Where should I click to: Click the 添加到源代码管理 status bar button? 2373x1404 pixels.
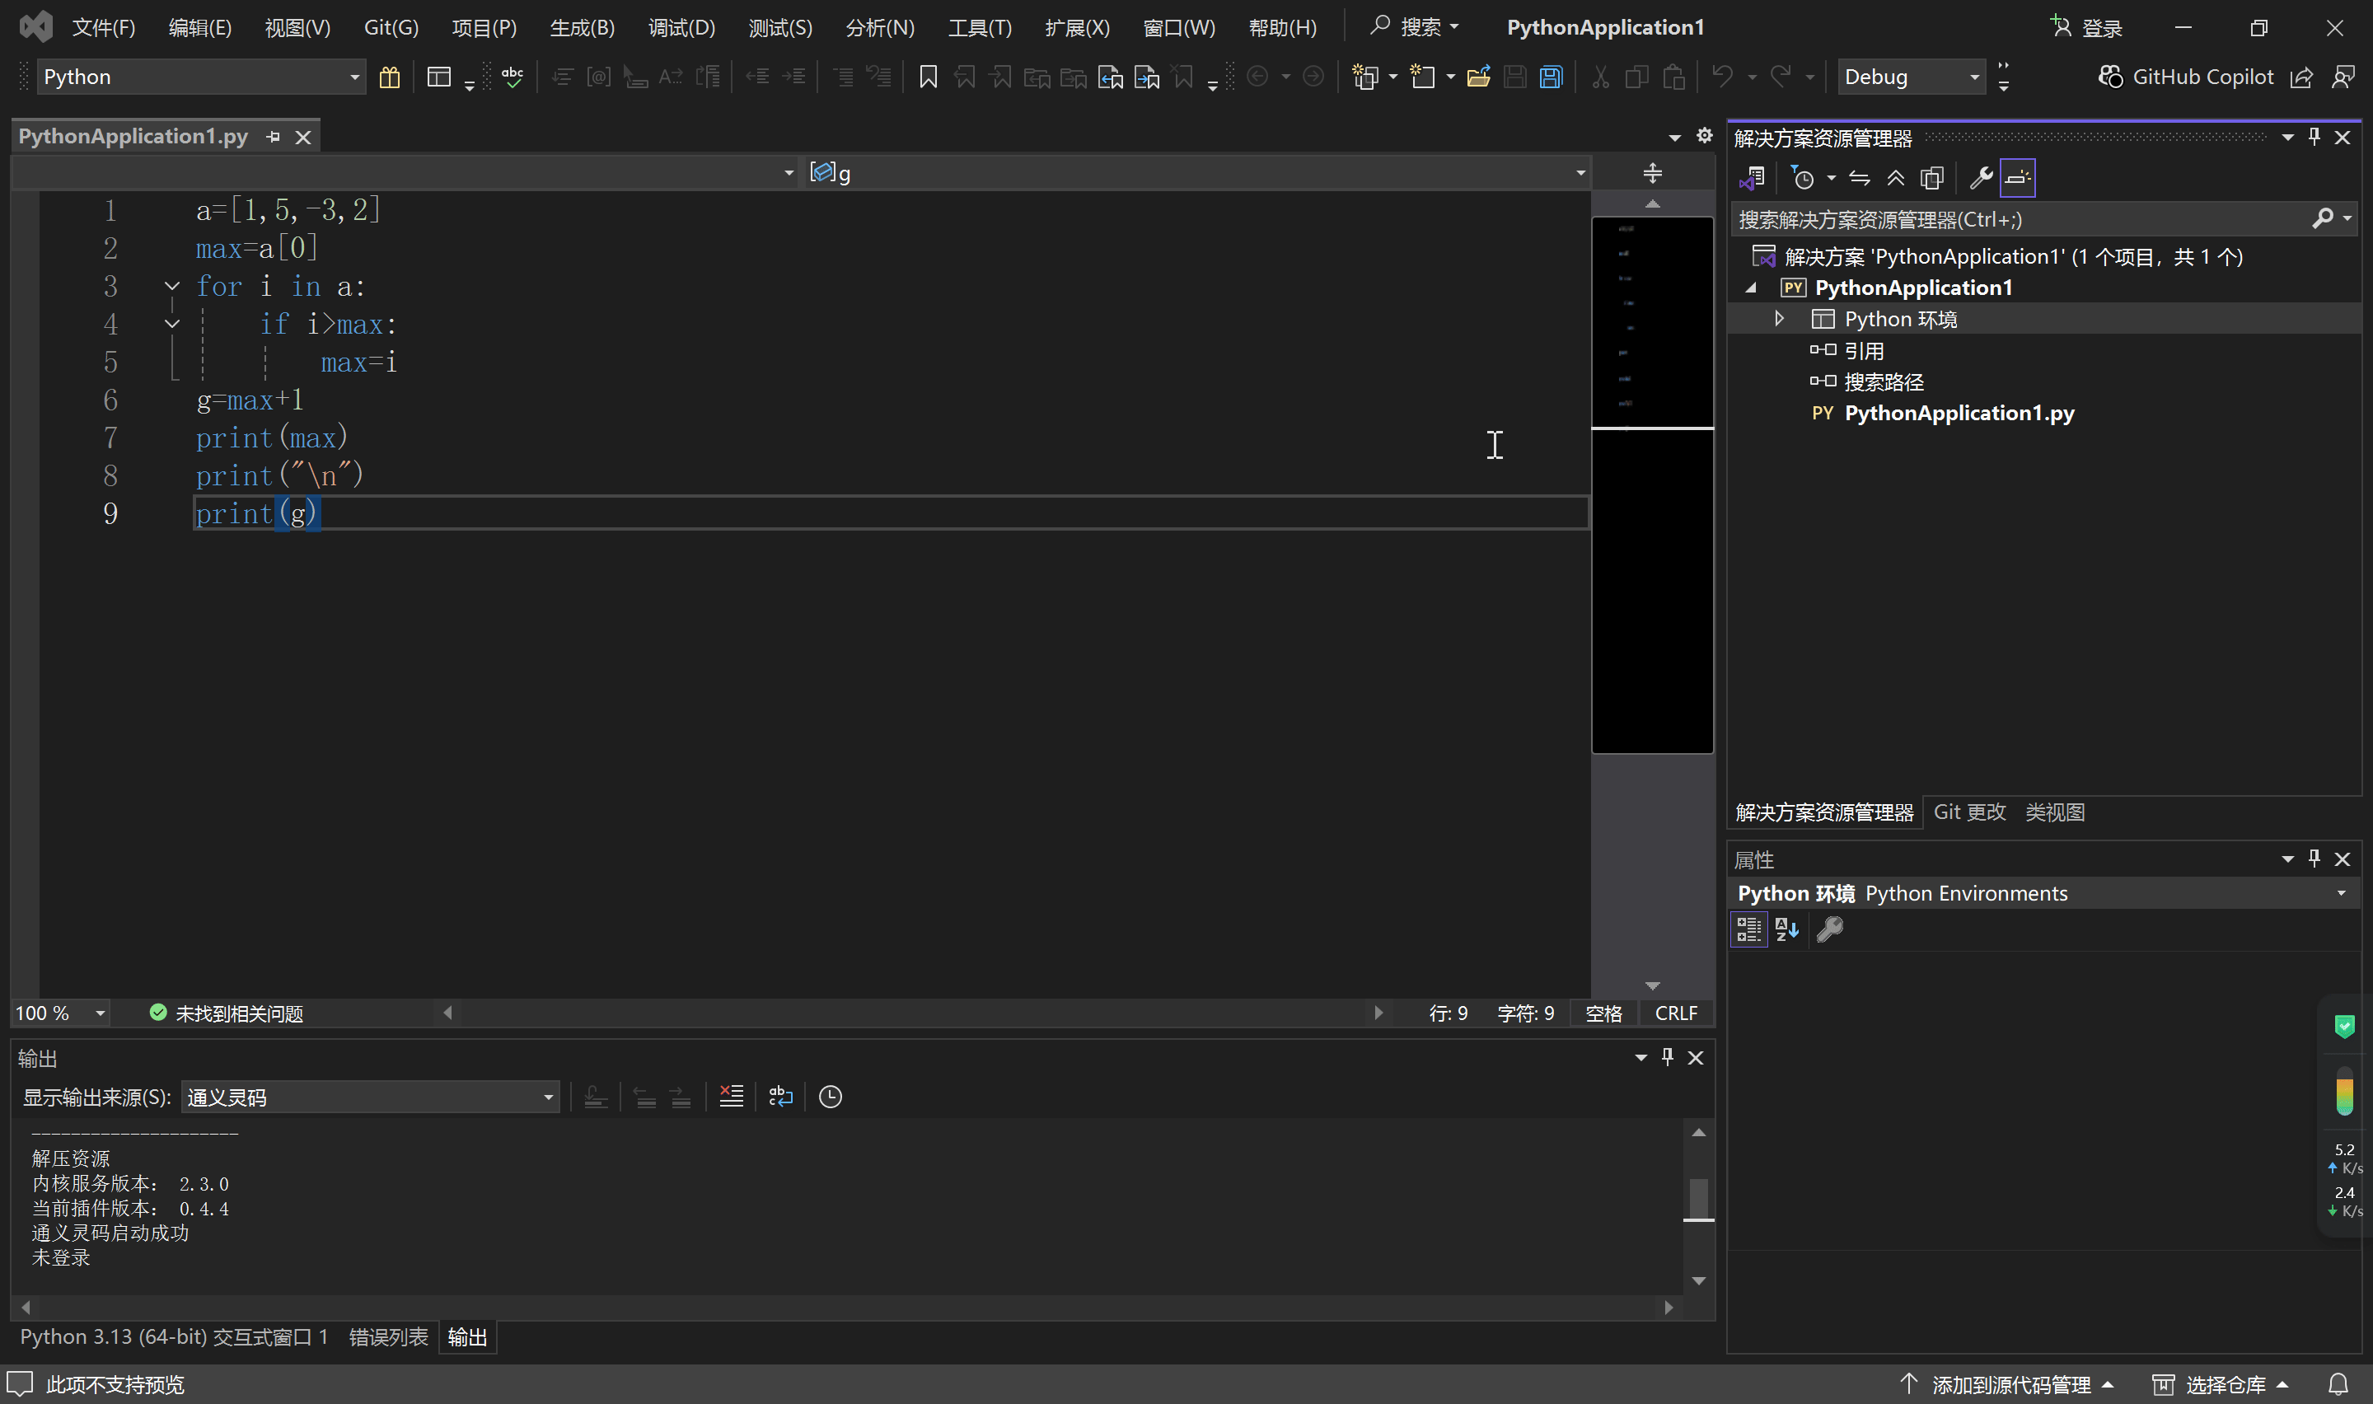[2006, 1384]
